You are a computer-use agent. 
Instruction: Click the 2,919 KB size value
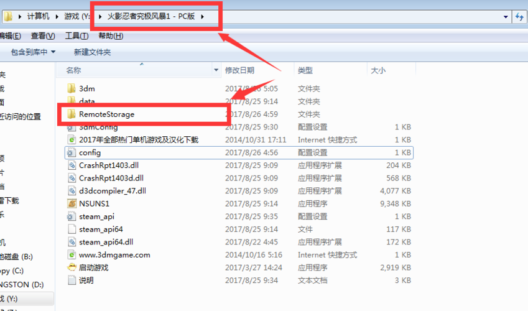click(396, 268)
